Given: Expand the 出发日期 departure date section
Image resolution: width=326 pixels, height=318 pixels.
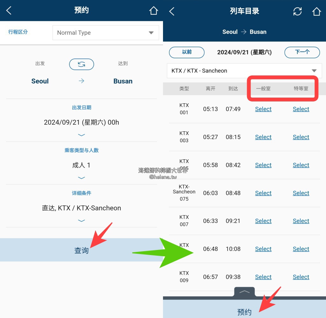Looking at the screenshot, I should 81,135.
